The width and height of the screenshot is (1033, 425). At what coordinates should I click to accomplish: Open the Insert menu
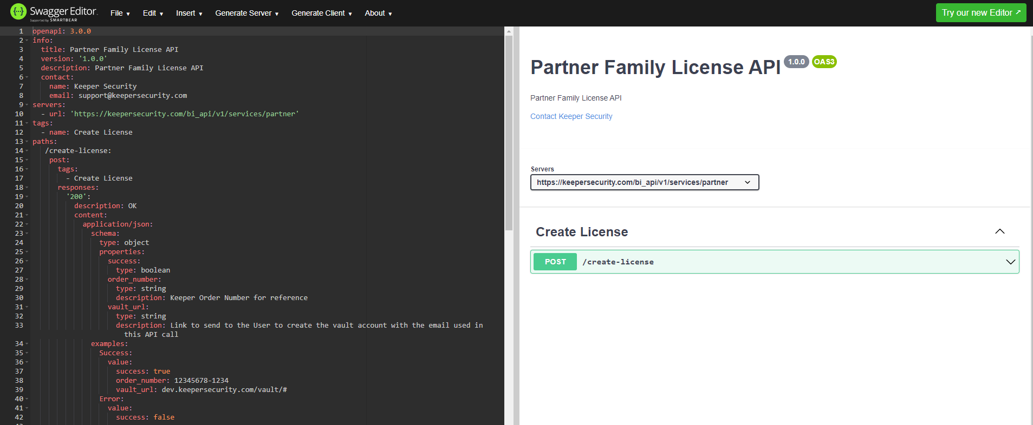click(x=189, y=13)
